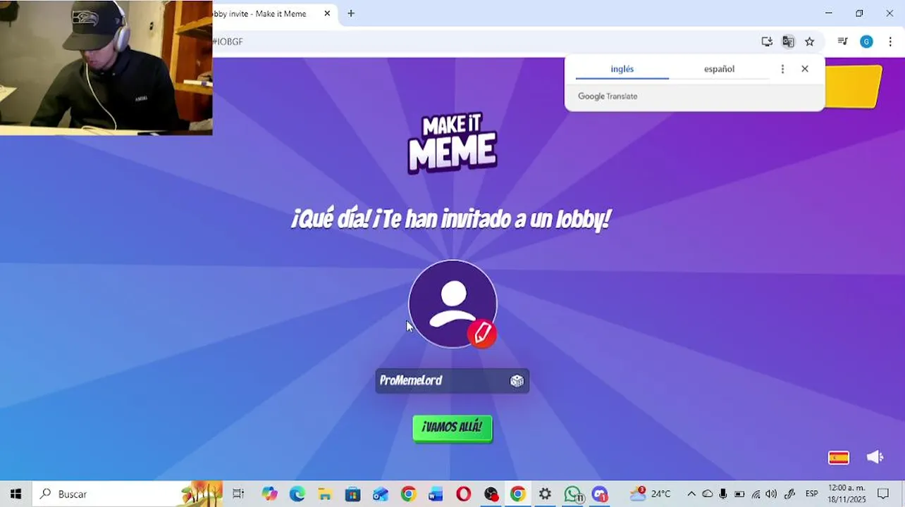
Task: Open the Spanish flag language selector
Action: tap(839, 458)
